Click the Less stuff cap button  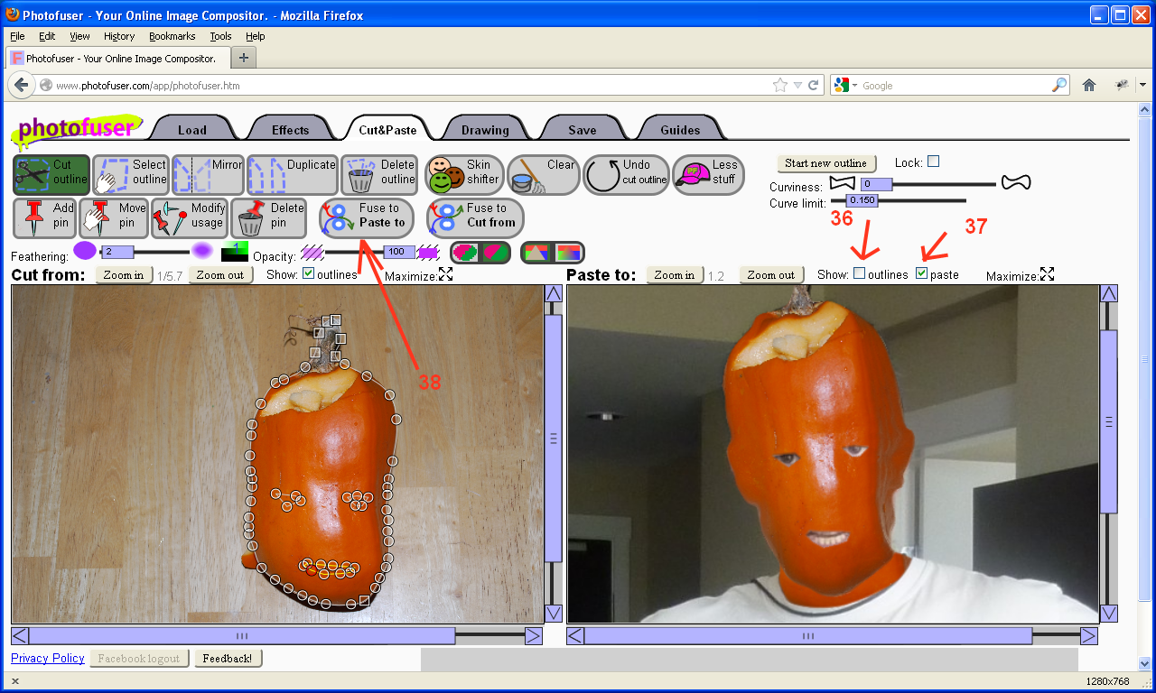(x=708, y=175)
